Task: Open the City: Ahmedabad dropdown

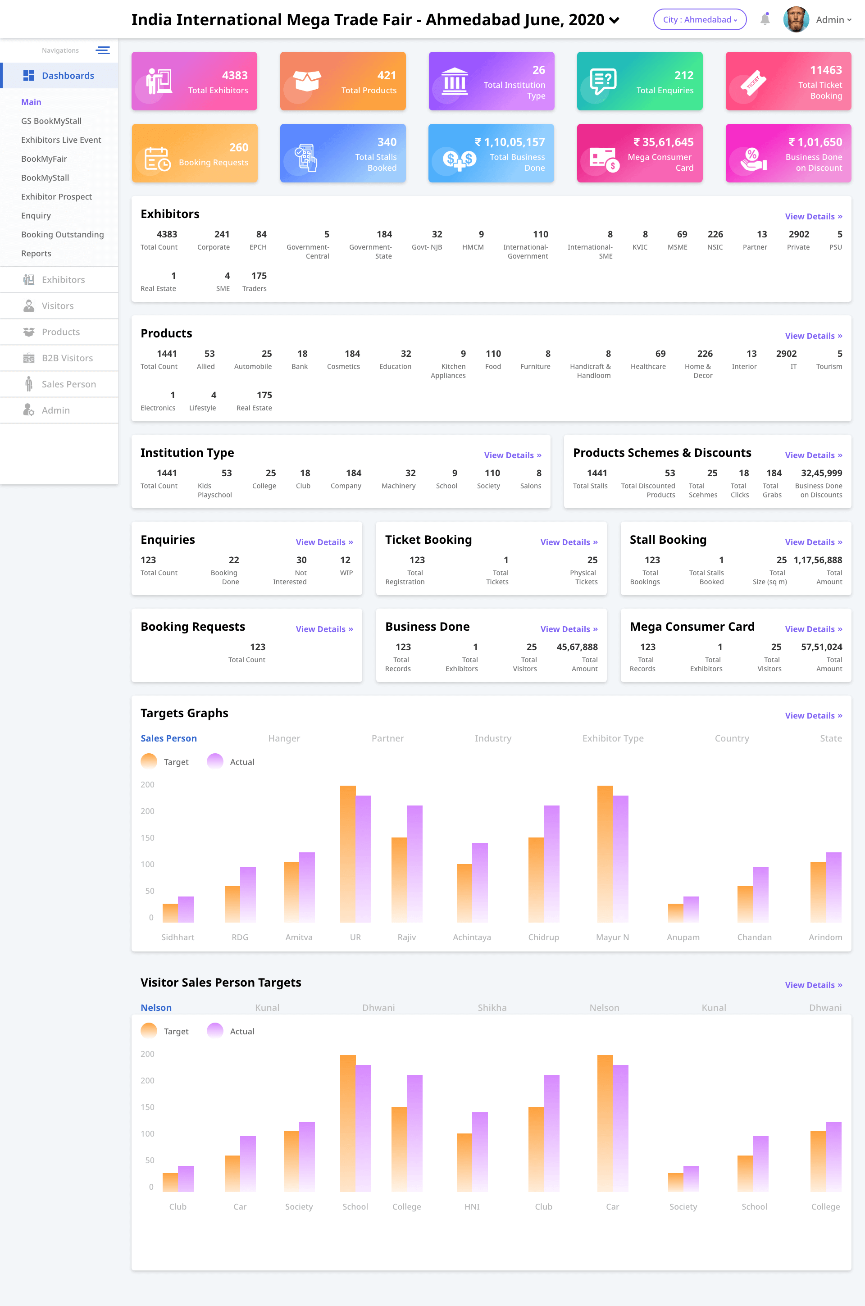Action: [700, 19]
